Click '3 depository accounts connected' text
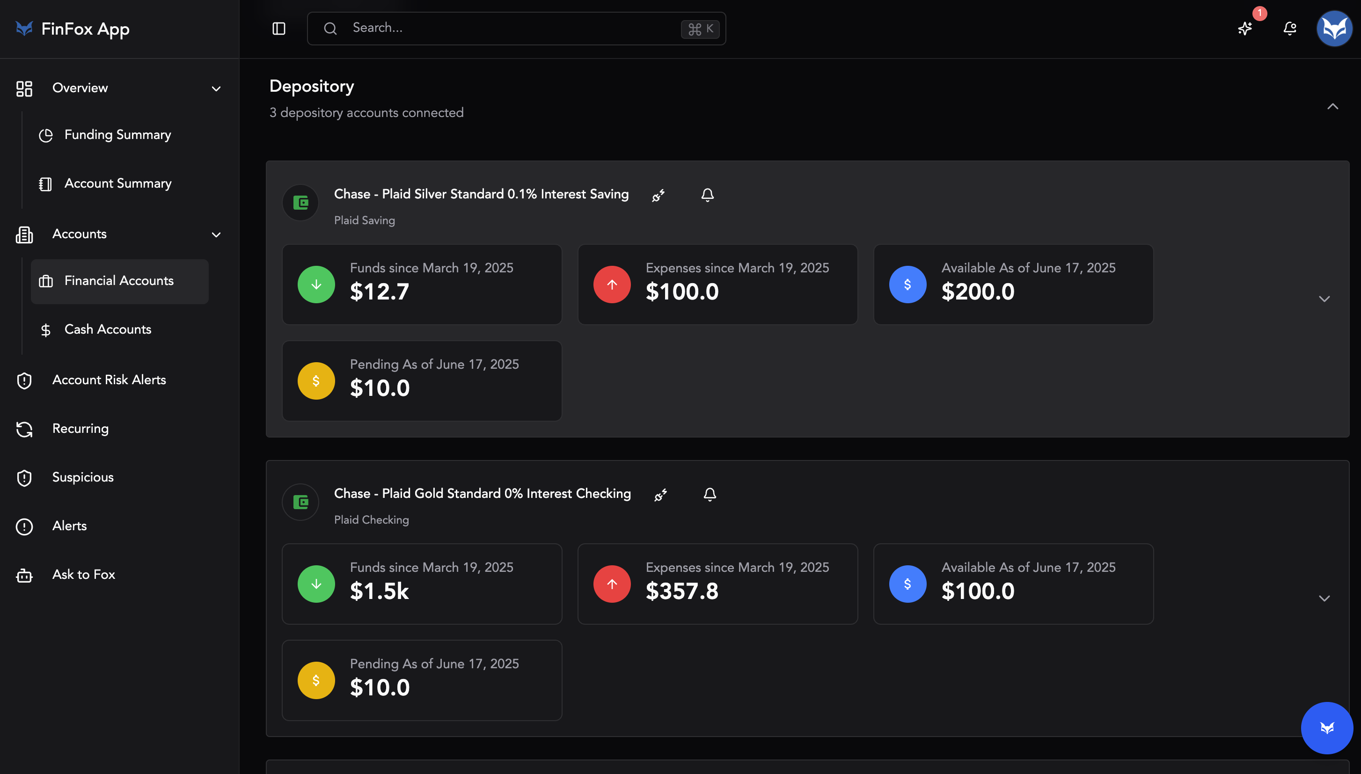 point(366,113)
